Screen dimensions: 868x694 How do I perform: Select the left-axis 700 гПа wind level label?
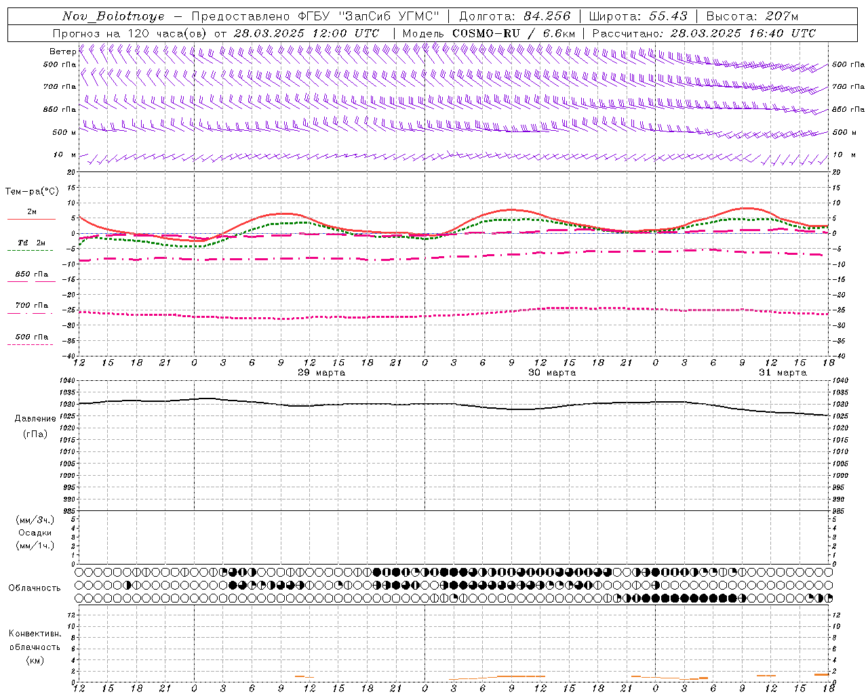tap(60, 87)
